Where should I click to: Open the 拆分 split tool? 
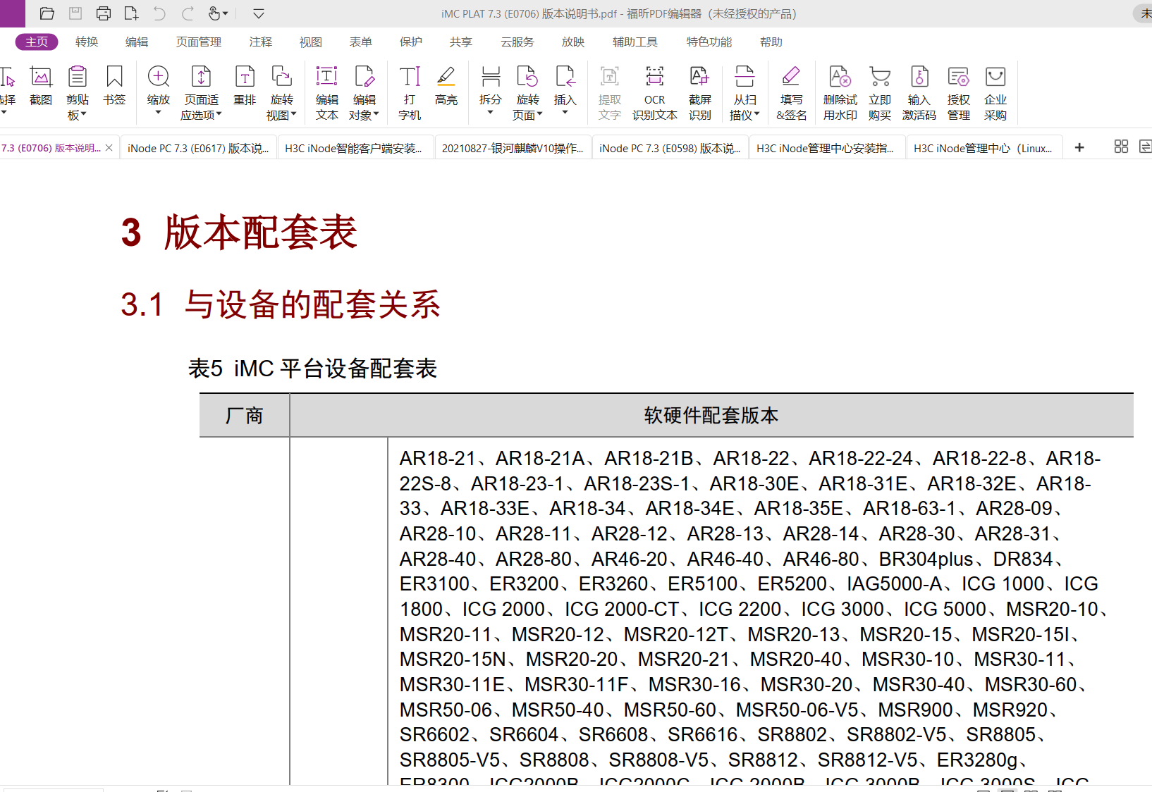click(x=491, y=91)
